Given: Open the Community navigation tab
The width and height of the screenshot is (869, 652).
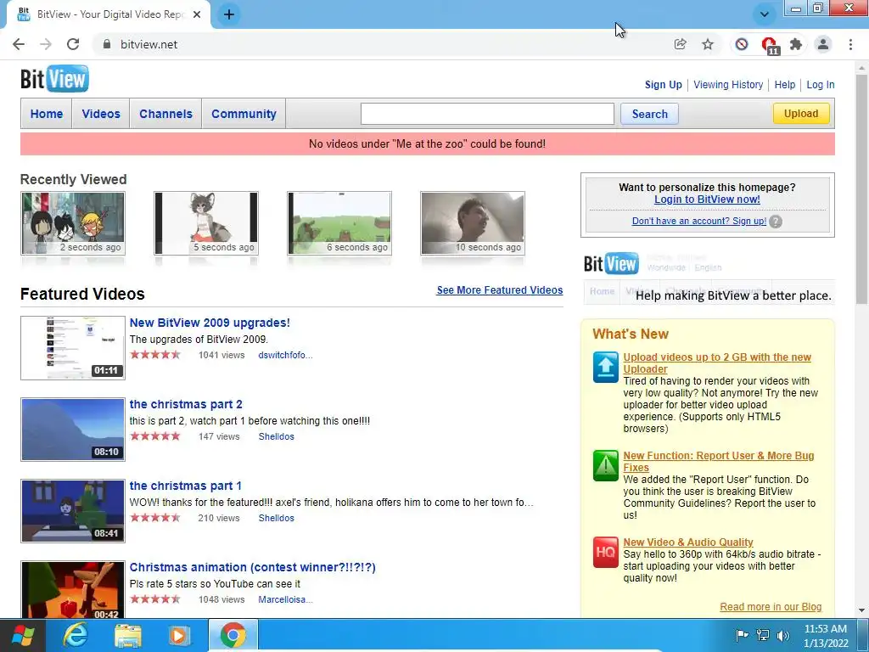Looking at the screenshot, I should coord(244,114).
